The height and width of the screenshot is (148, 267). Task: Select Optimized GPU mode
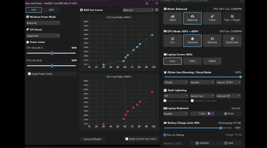tap(232, 41)
